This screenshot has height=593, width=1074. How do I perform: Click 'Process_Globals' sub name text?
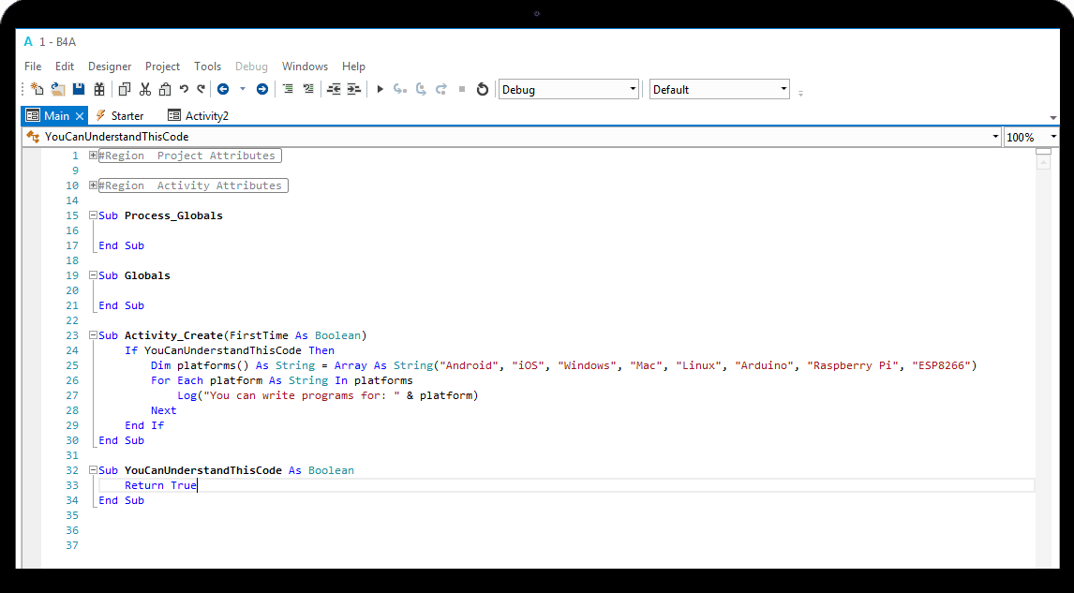pos(173,215)
